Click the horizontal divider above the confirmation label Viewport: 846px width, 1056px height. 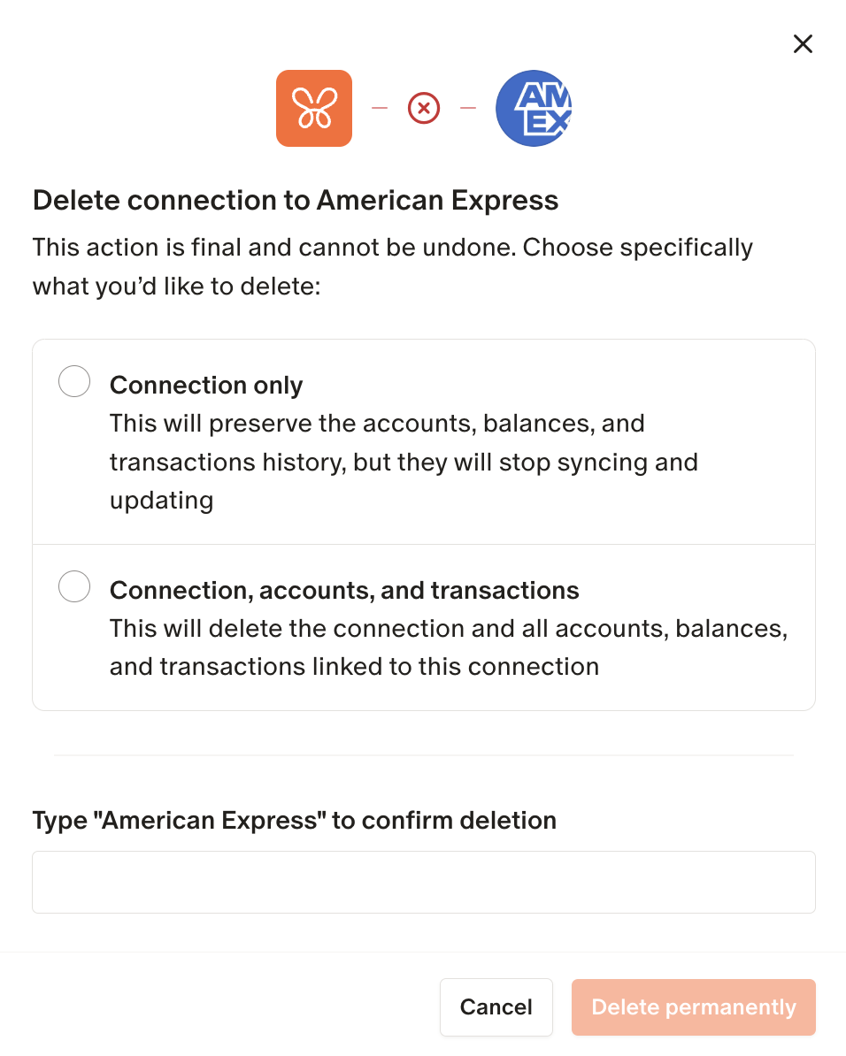click(423, 755)
